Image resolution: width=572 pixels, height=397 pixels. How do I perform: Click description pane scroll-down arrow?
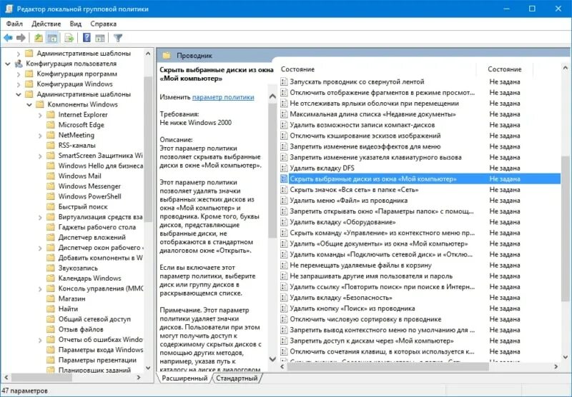[272, 358]
